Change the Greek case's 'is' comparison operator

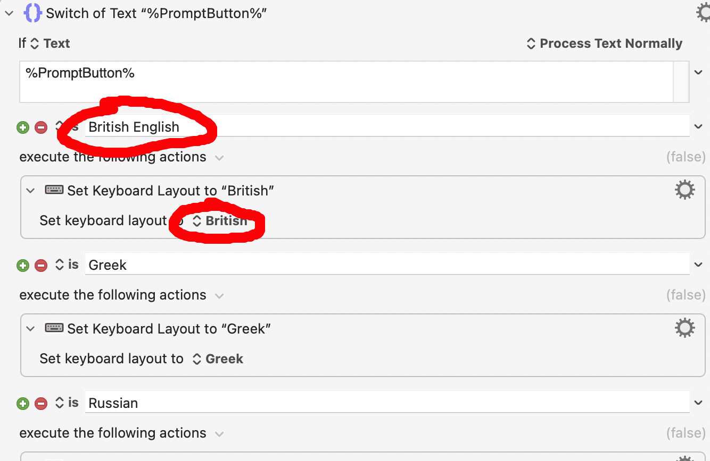tap(67, 264)
